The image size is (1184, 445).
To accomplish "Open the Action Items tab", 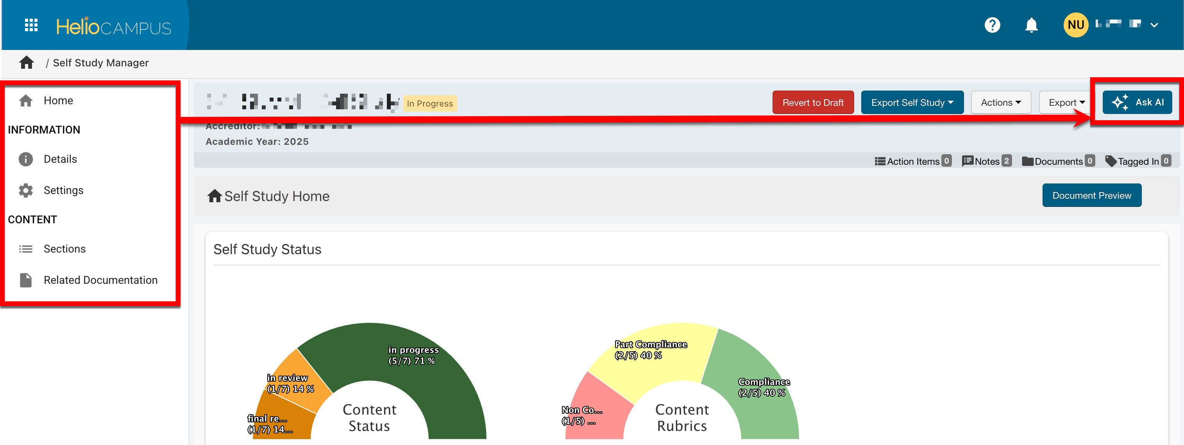I will [912, 161].
